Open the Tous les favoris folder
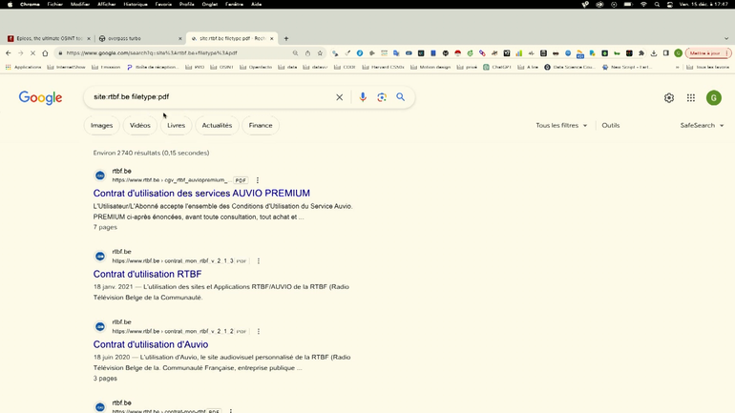The width and height of the screenshot is (735, 413). tap(708, 67)
